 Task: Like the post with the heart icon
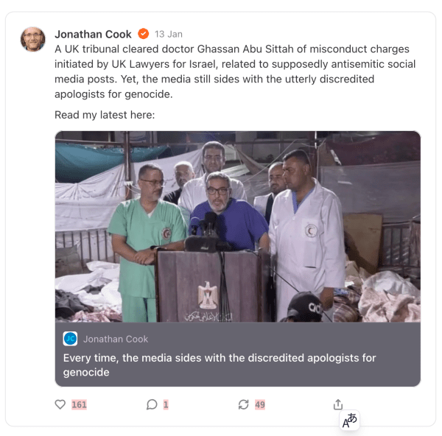pos(60,404)
